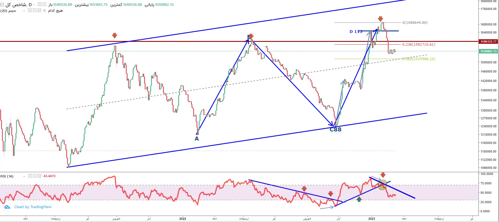Select the 0.382(1515566.12) Fibonacci level label
This screenshot has width=499, height=222.
click(x=419, y=59)
